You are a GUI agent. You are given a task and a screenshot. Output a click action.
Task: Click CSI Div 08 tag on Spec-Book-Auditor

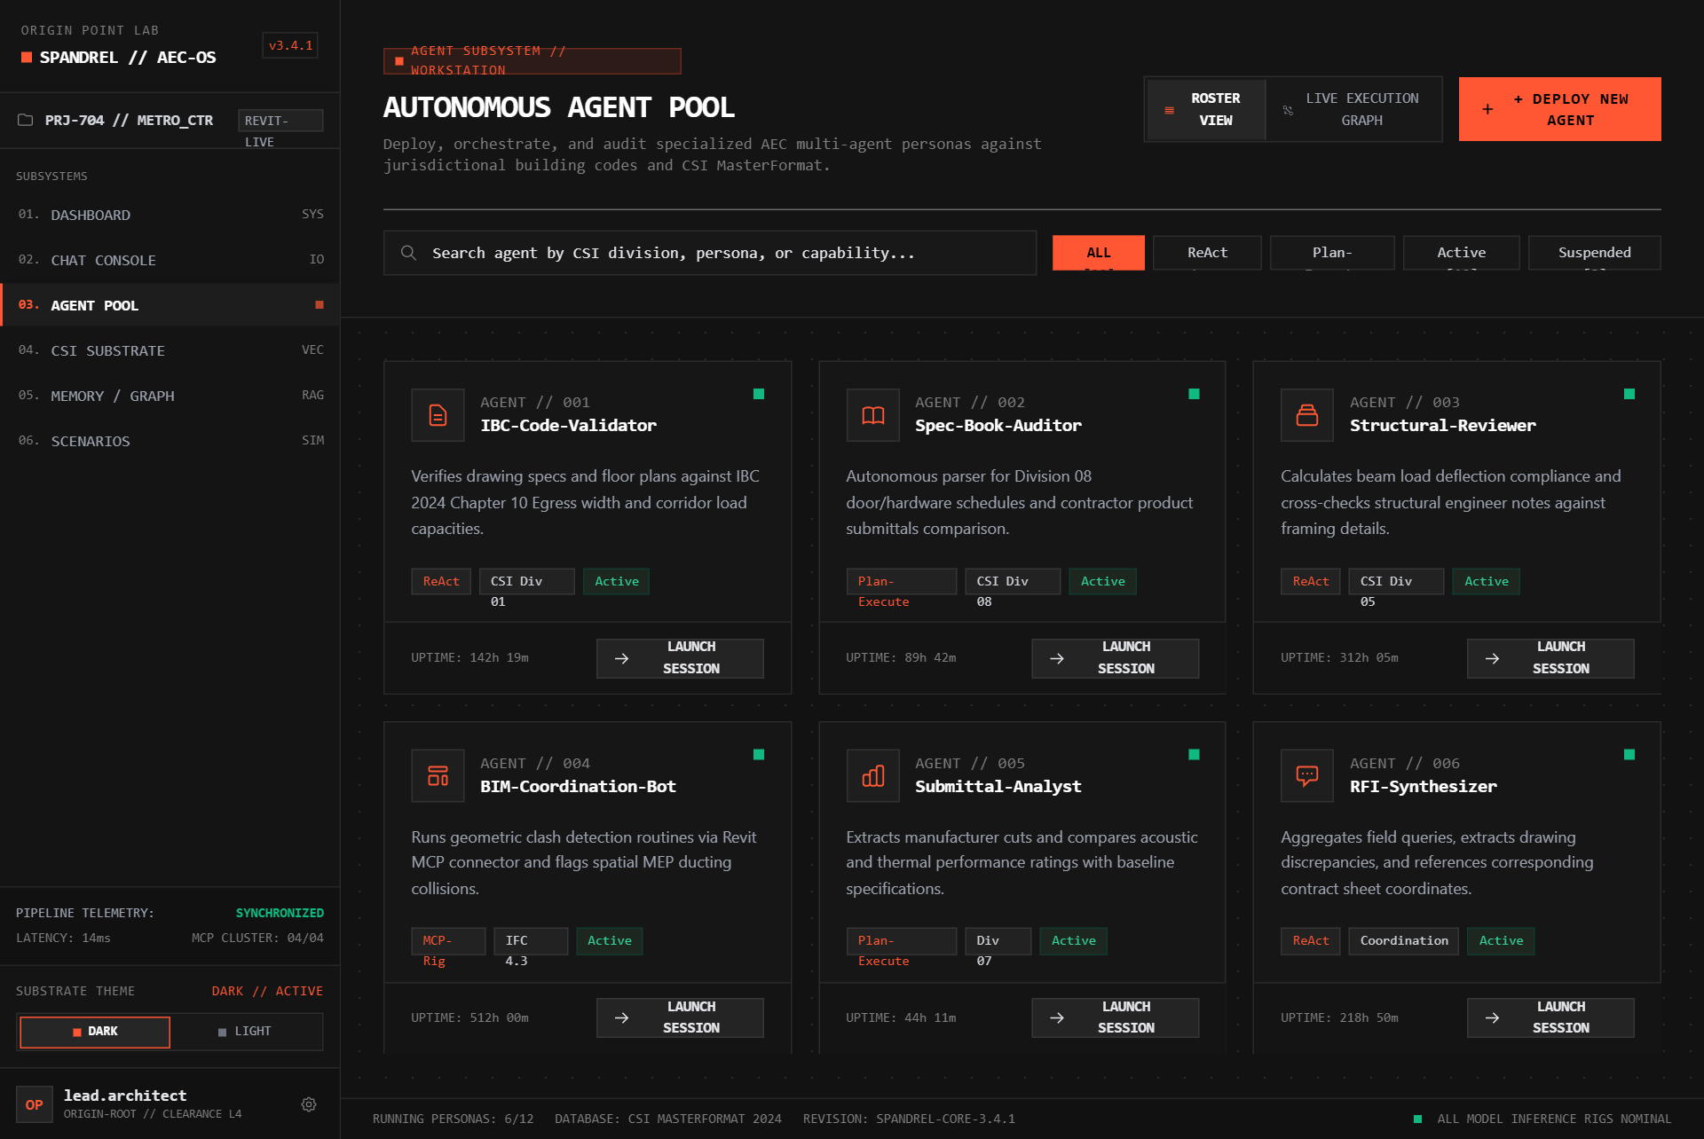point(1013,582)
